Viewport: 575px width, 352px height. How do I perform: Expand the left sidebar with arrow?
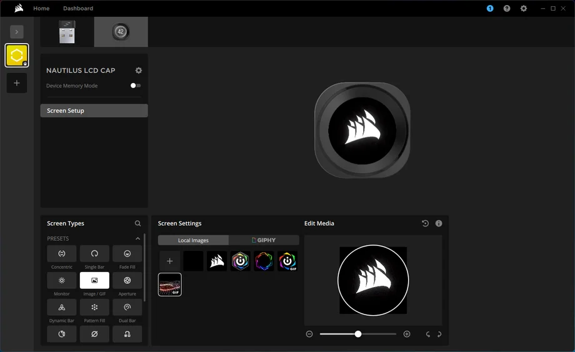(x=17, y=31)
